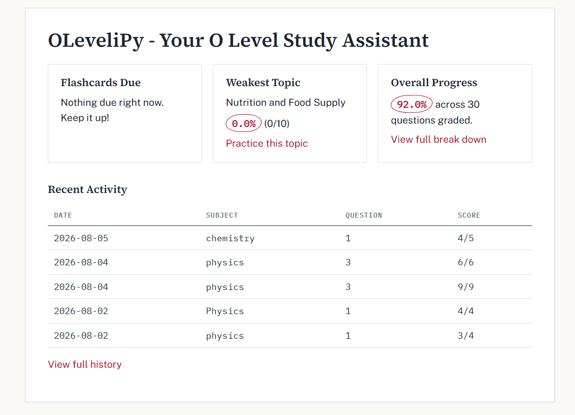Open View full history link
The image size is (575, 415).
(x=85, y=364)
